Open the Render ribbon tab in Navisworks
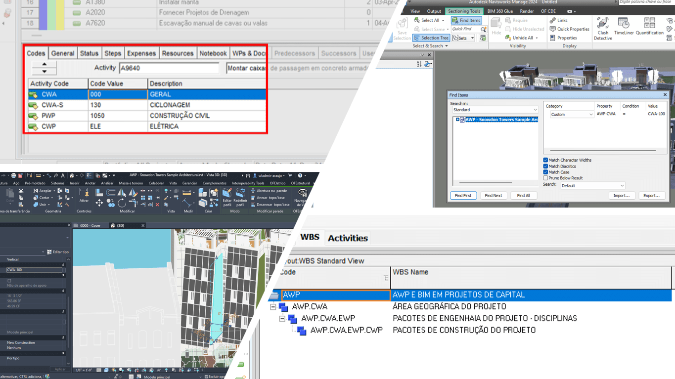Viewport: 675px width, 379px height. [527, 11]
